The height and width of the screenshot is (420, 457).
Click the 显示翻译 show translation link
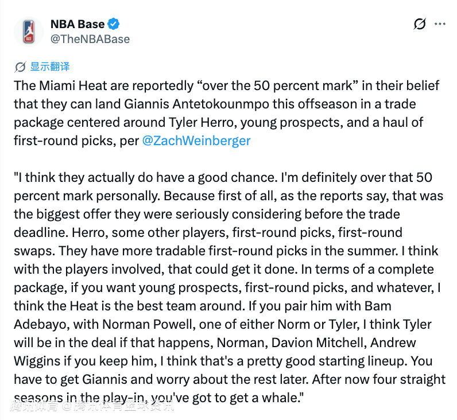point(50,67)
